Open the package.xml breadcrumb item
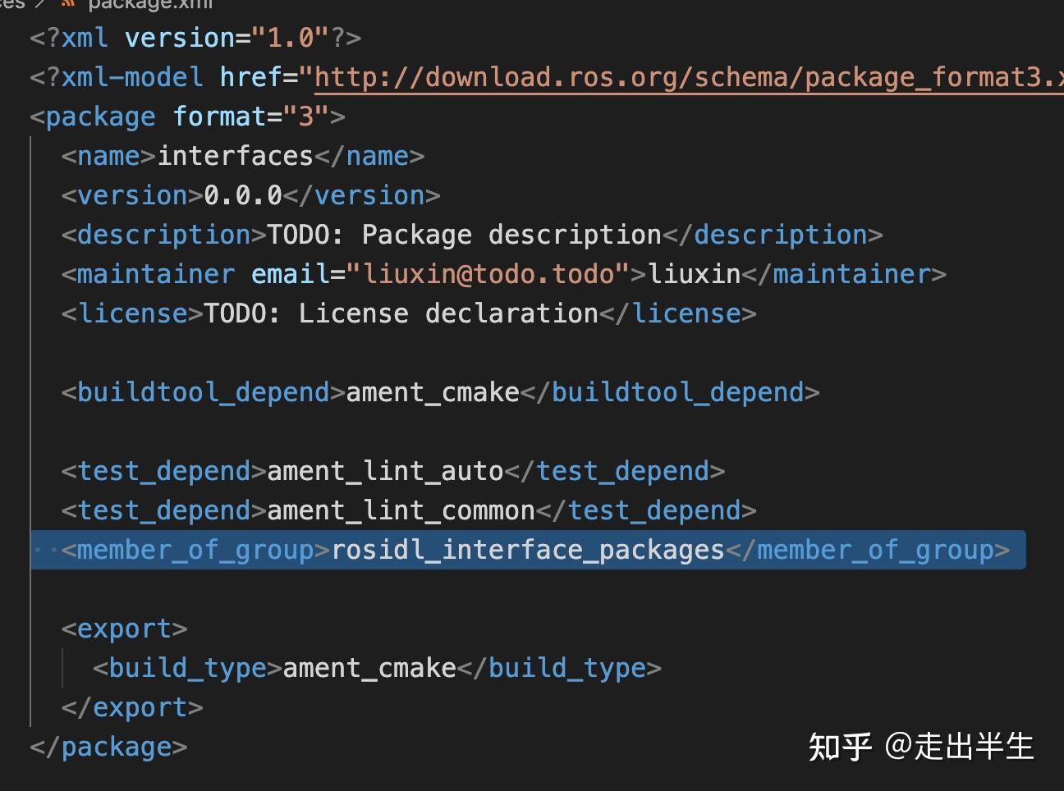 (x=150, y=4)
